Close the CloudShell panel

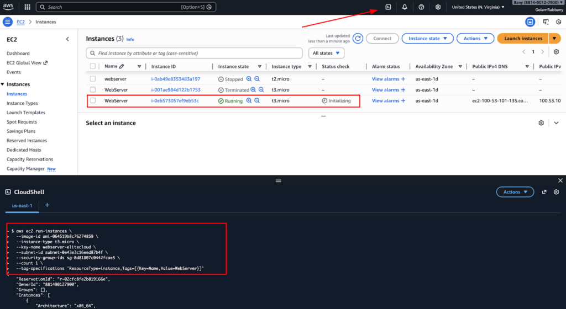tap(560, 180)
